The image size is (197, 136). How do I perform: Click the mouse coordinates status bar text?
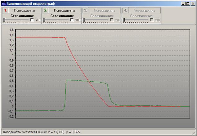point(42,132)
